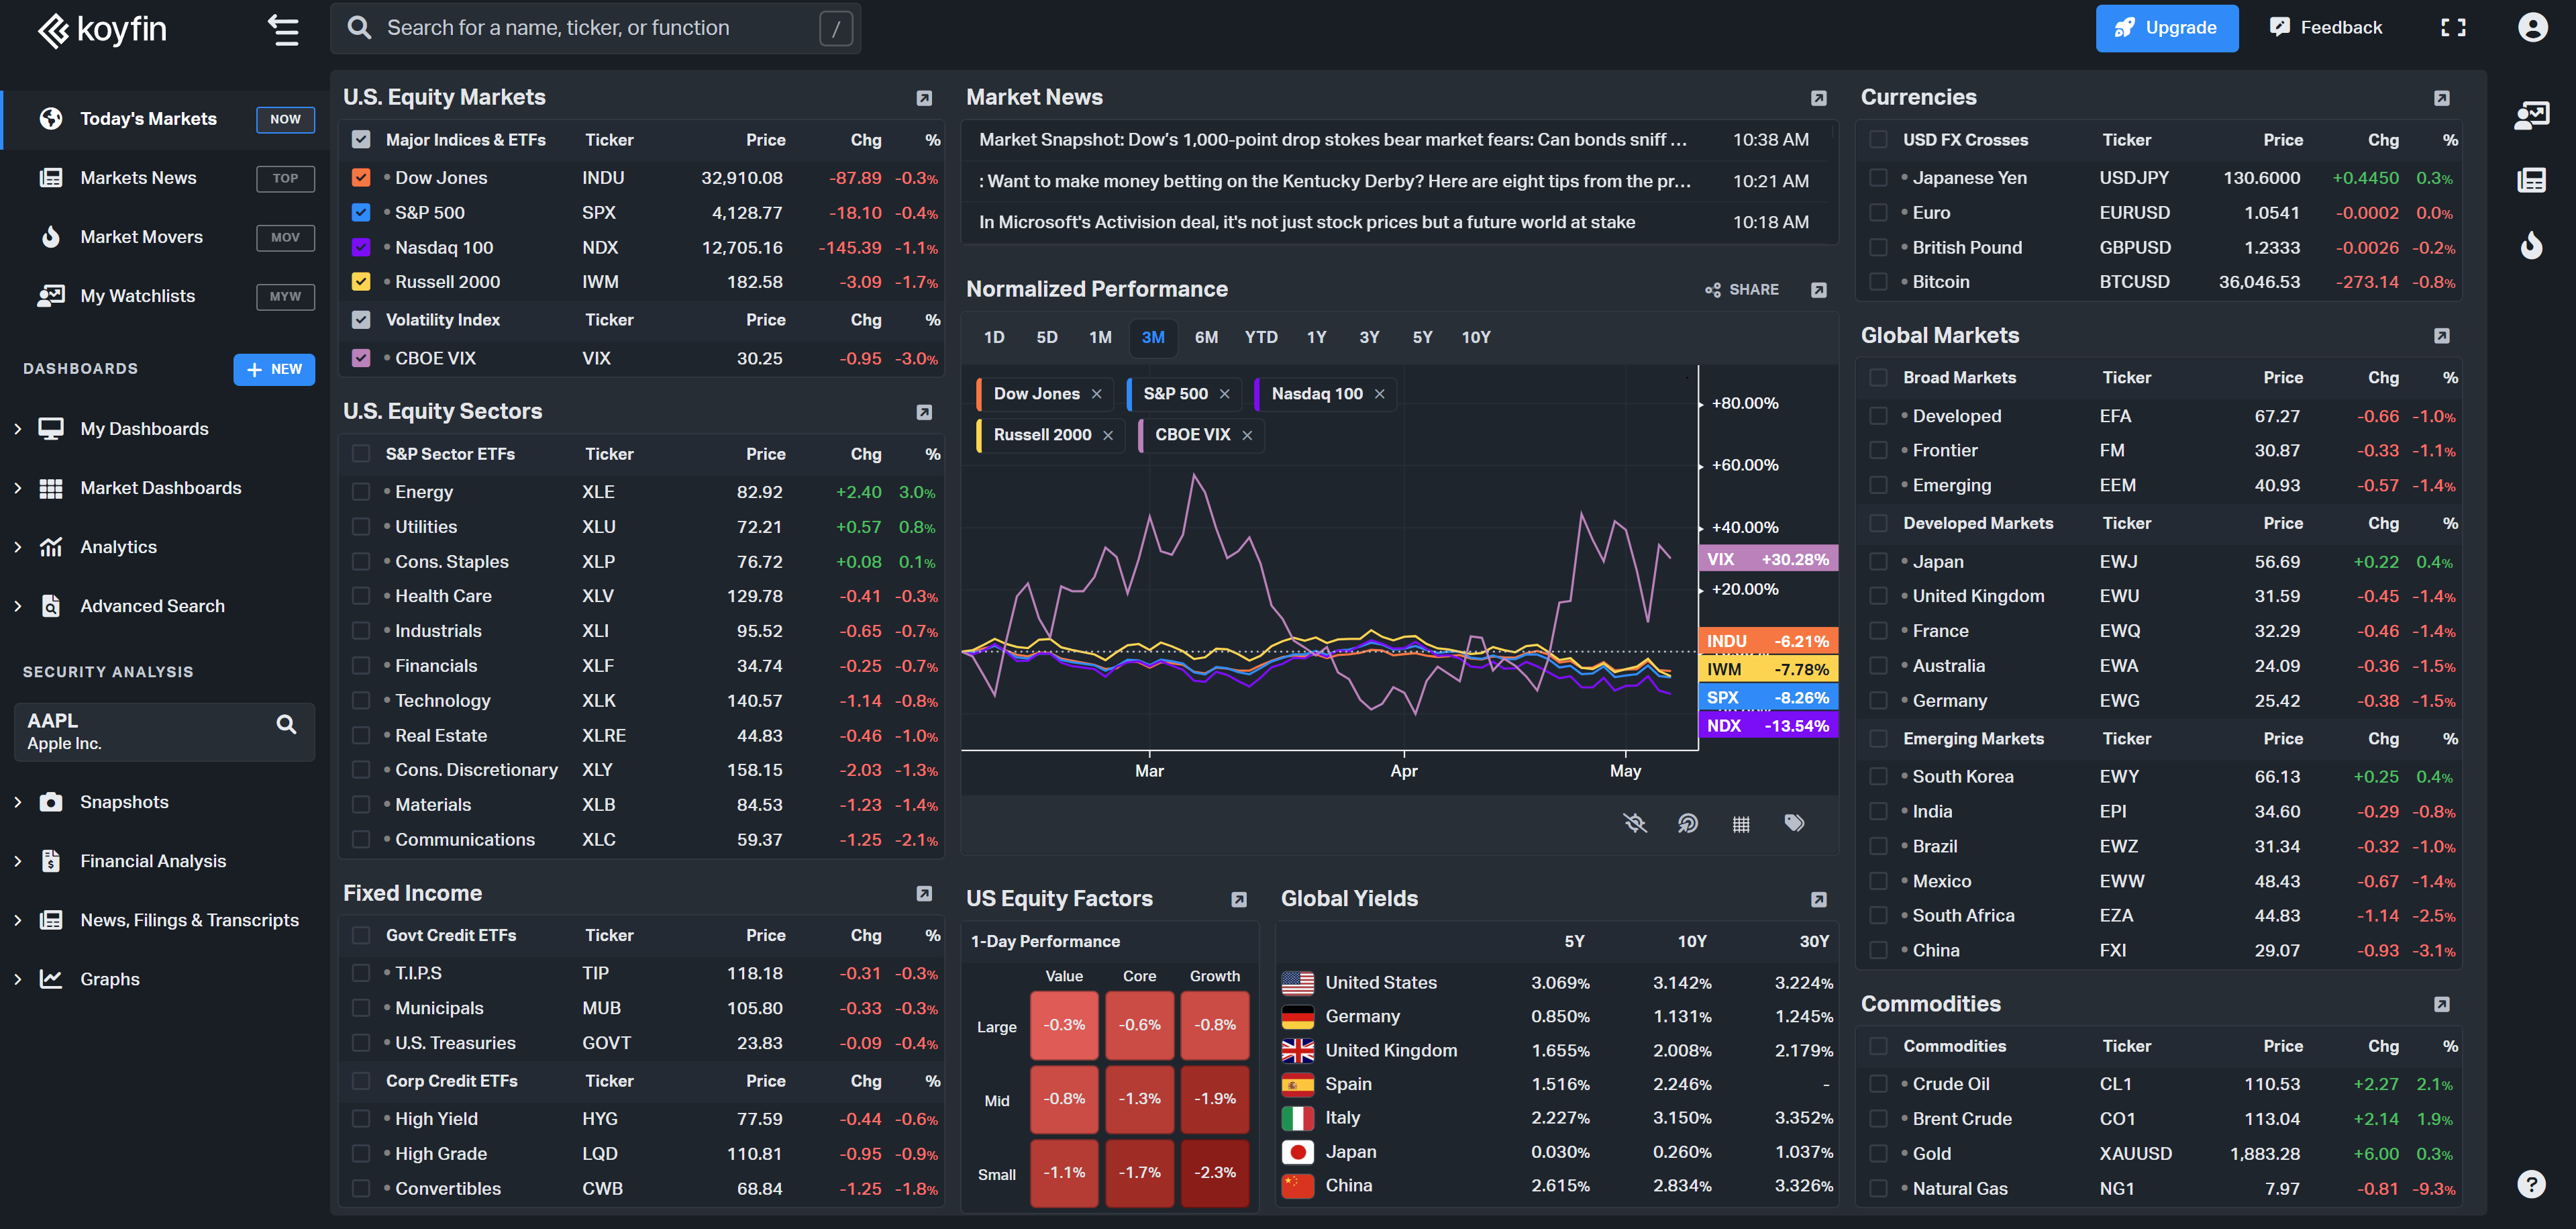Remove Dow Jones series from chart
Image resolution: width=2576 pixels, height=1229 pixels.
[x=1096, y=394]
